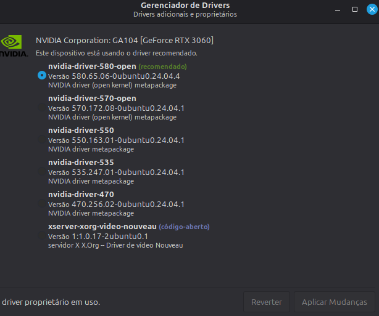Click the Aplicar Mudanças button
The height and width of the screenshot is (316, 379).
point(335,302)
